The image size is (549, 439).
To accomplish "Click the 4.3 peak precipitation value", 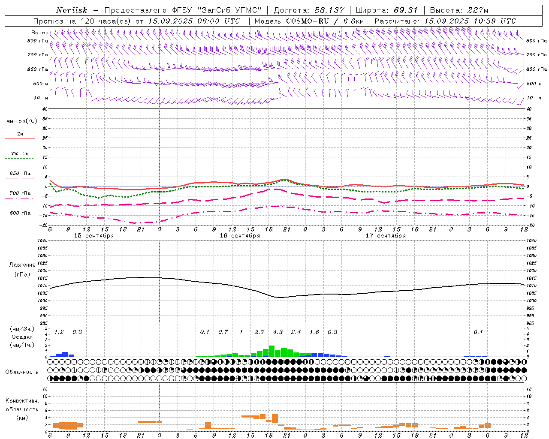I will click(278, 332).
